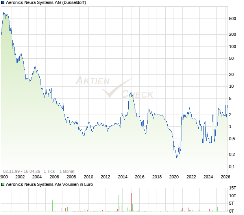Click the green volume legend square
The height and width of the screenshot is (215, 244).
coord(3,184)
